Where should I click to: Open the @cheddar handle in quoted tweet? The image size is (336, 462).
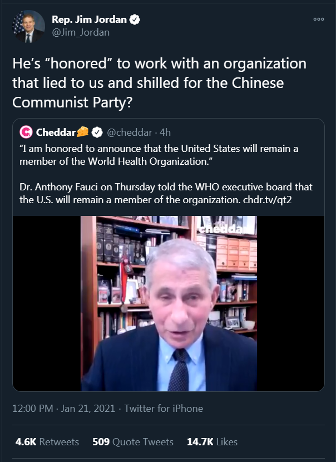coord(130,132)
